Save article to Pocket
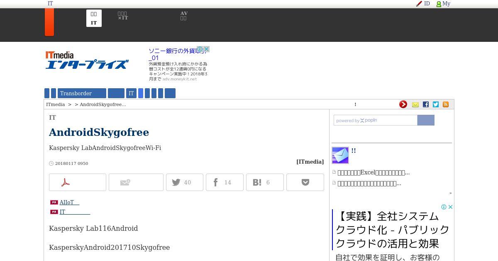The width and height of the screenshot is (498, 261). pyautogui.click(x=305, y=182)
